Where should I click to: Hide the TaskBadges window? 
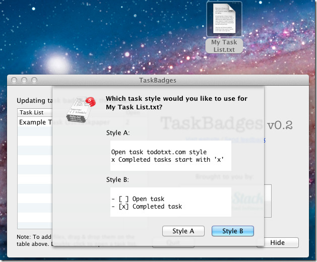278,242
